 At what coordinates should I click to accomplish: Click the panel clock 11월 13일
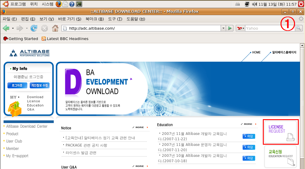(x=278, y=4)
